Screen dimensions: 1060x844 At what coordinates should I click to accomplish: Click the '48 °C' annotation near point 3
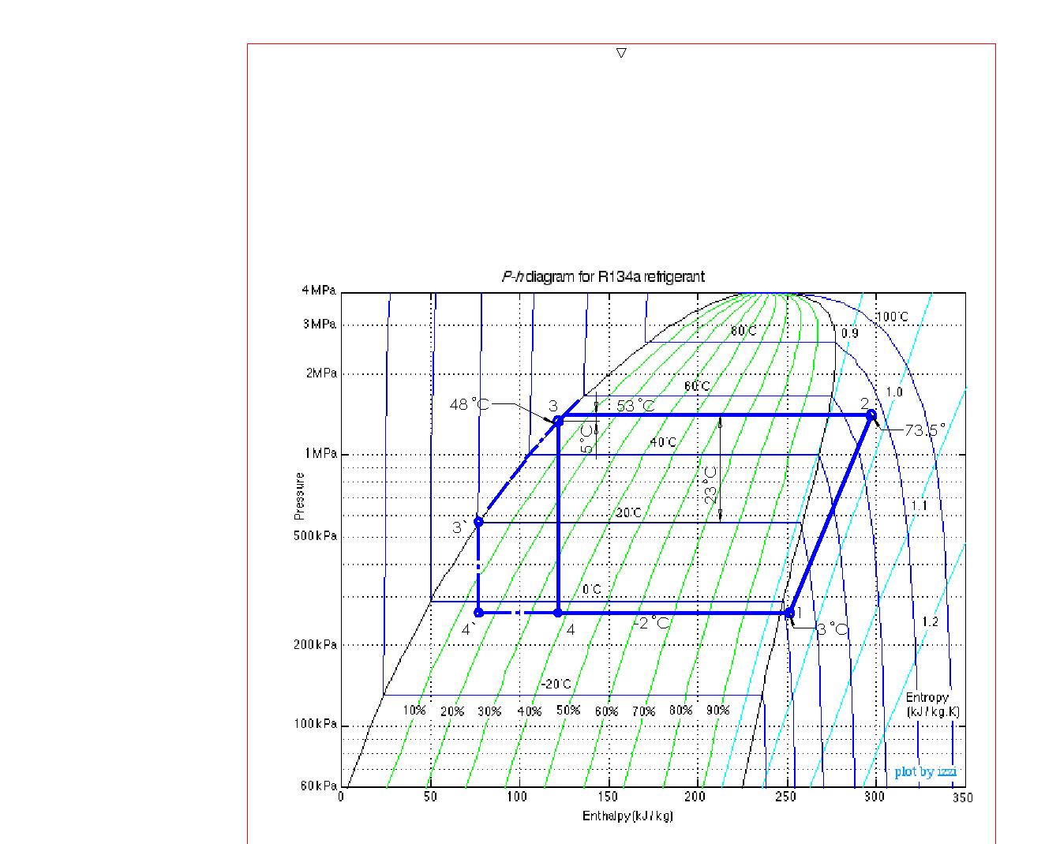469,404
